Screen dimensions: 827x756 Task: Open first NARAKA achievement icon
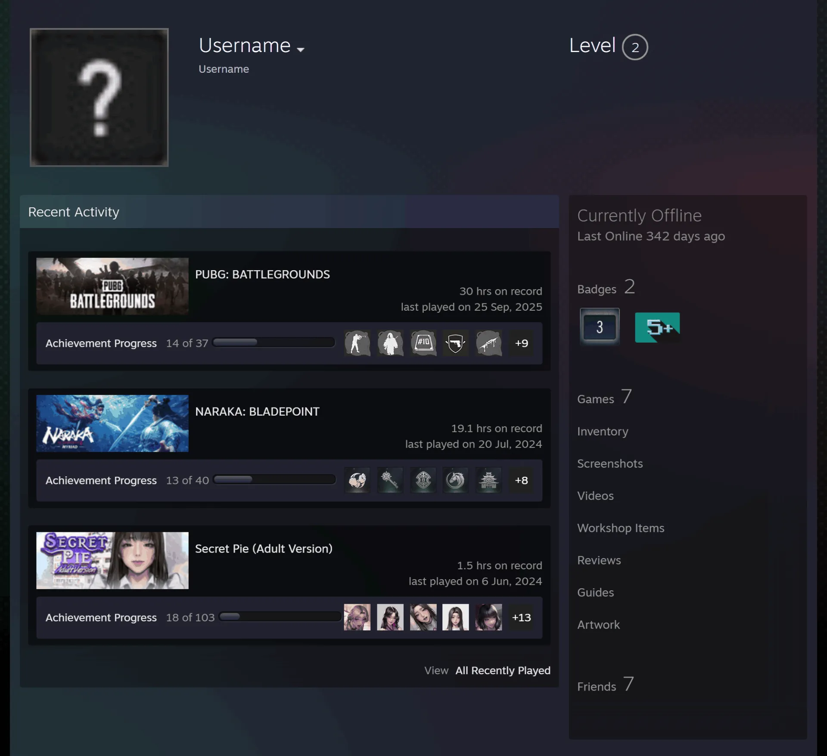click(357, 480)
